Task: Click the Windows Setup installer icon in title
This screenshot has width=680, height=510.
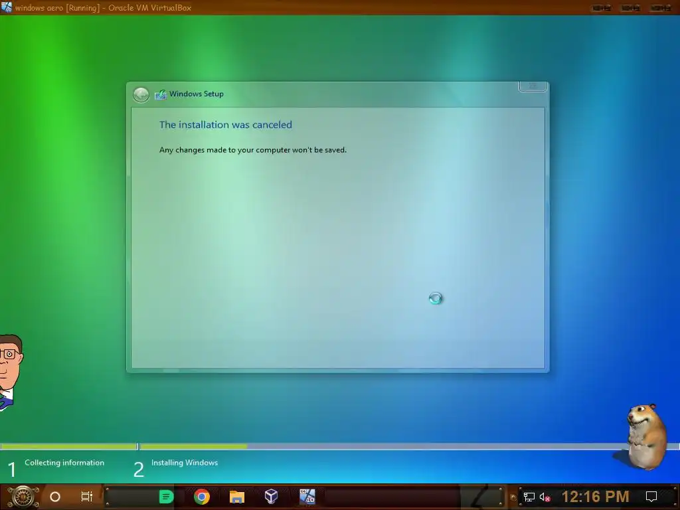Action: pyautogui.click(x=161, y=94)
